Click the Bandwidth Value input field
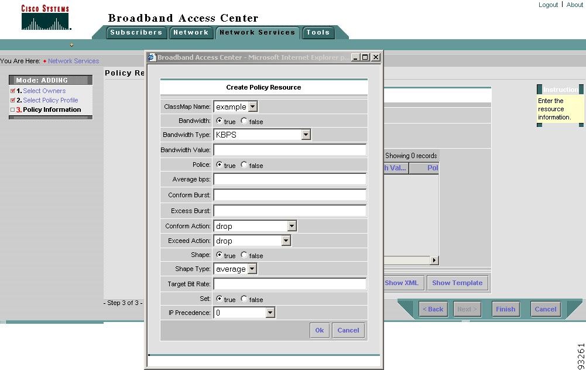The width and height of the screenshot is (586, 370). coord(290,150)
